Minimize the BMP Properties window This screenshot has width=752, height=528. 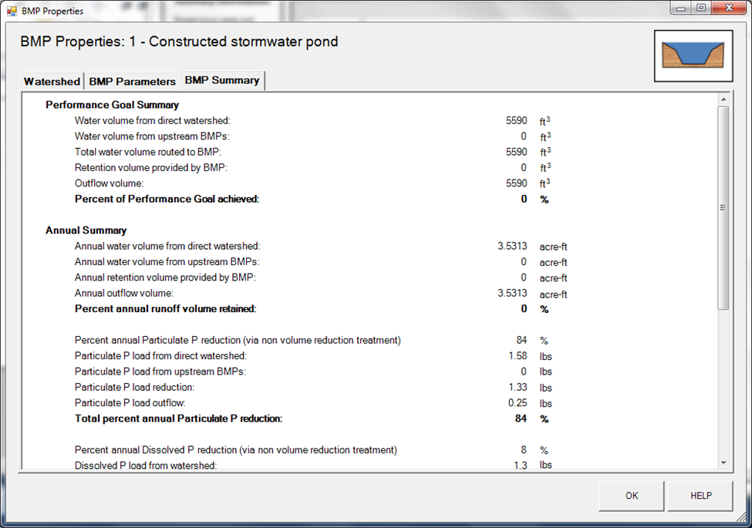point(680,8)
